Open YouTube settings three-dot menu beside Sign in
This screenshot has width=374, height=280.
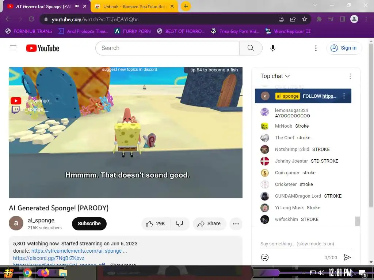316,48
